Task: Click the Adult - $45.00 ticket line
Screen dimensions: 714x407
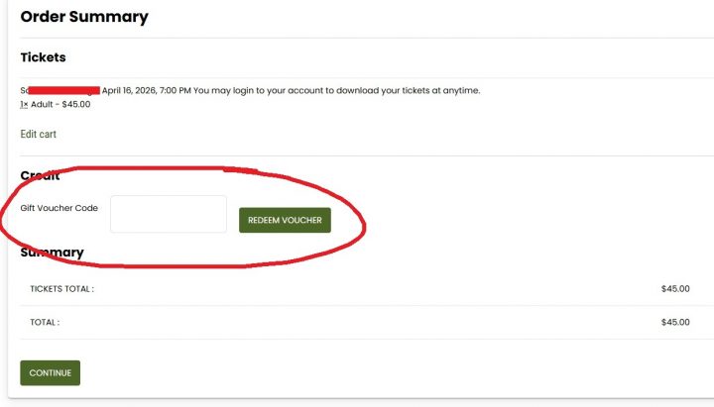Action: 62,104
